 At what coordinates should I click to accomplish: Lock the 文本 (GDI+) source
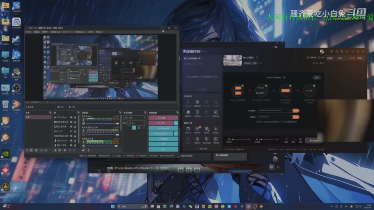[x=75, y=117]
